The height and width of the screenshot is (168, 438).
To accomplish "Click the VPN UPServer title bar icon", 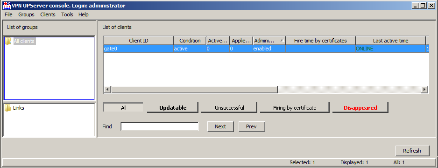I will [x=7, y=5].
